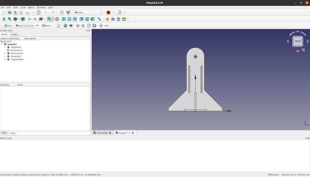
Task: Toggle the Auto group button
Action: coord(8,25)
